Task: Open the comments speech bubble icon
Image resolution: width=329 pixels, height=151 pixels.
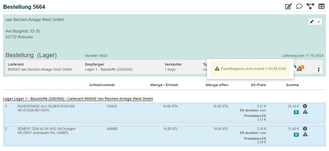Action: (299, 7)
